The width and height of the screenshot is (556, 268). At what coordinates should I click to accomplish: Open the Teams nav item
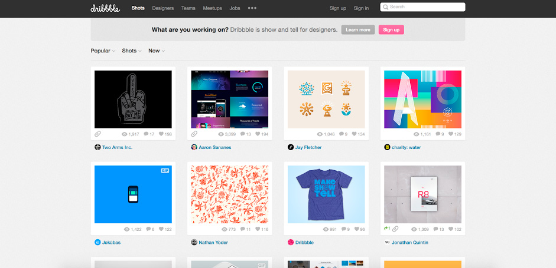coord(188,8)
